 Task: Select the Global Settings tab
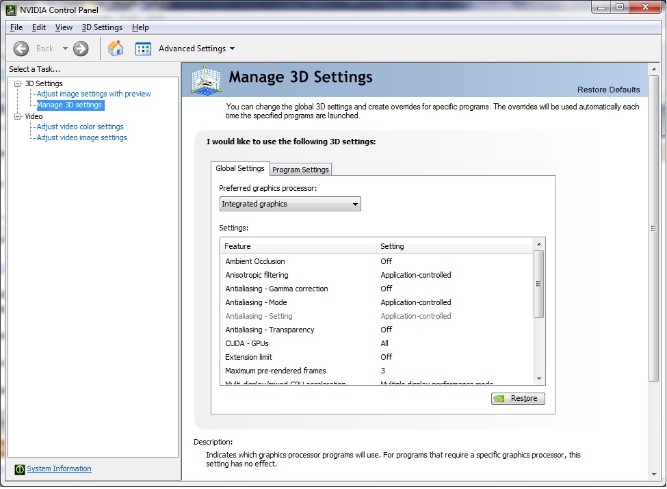coord(240,168)
